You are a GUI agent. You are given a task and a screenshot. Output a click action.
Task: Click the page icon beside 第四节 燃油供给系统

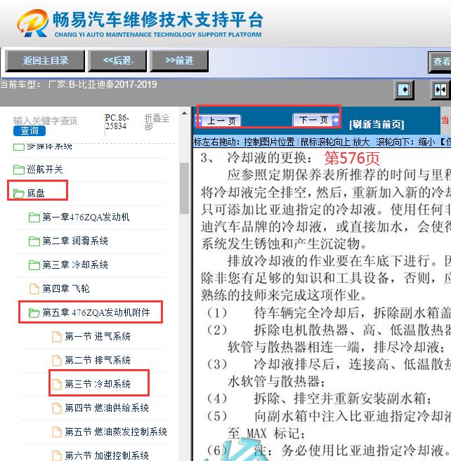click(x=56, y=408)
